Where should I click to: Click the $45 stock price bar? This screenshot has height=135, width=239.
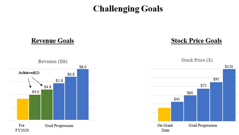(177, 112)
